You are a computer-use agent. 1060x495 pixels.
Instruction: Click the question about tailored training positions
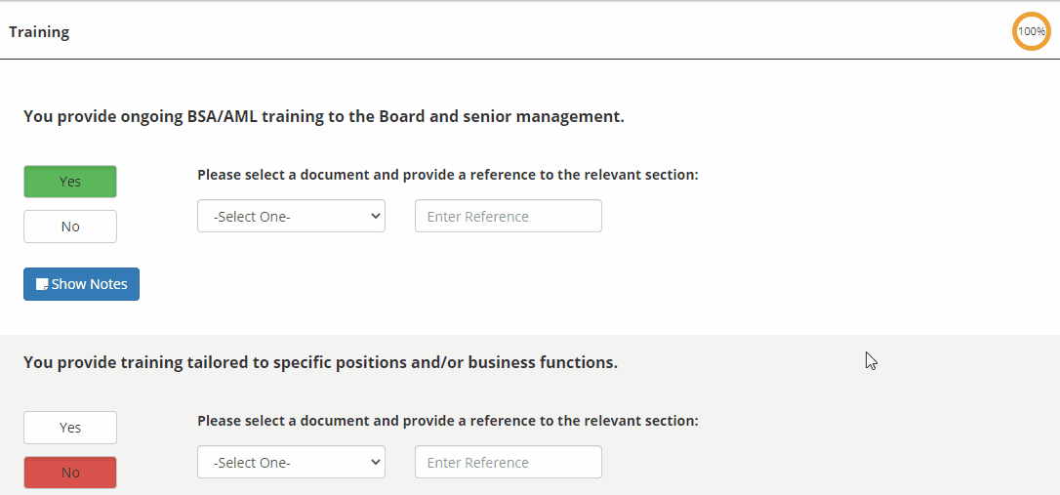[320, 362]
